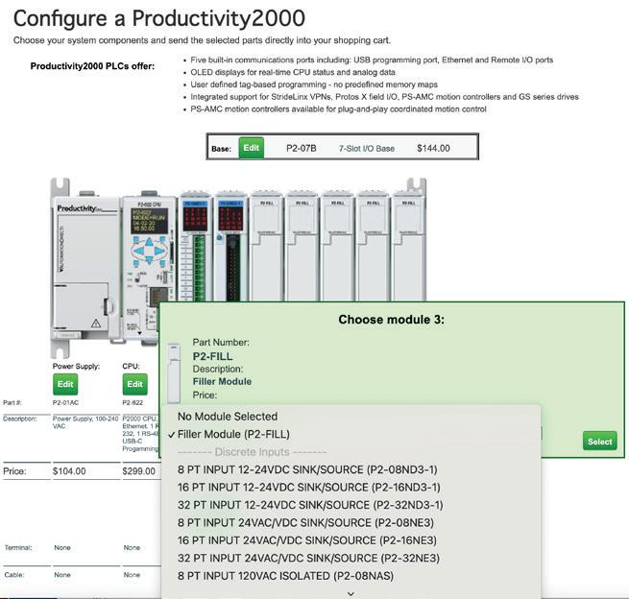Click the fourth slot P2-FILL module image
Viewport: 629px width, 599px height.
tap(302, 247)
